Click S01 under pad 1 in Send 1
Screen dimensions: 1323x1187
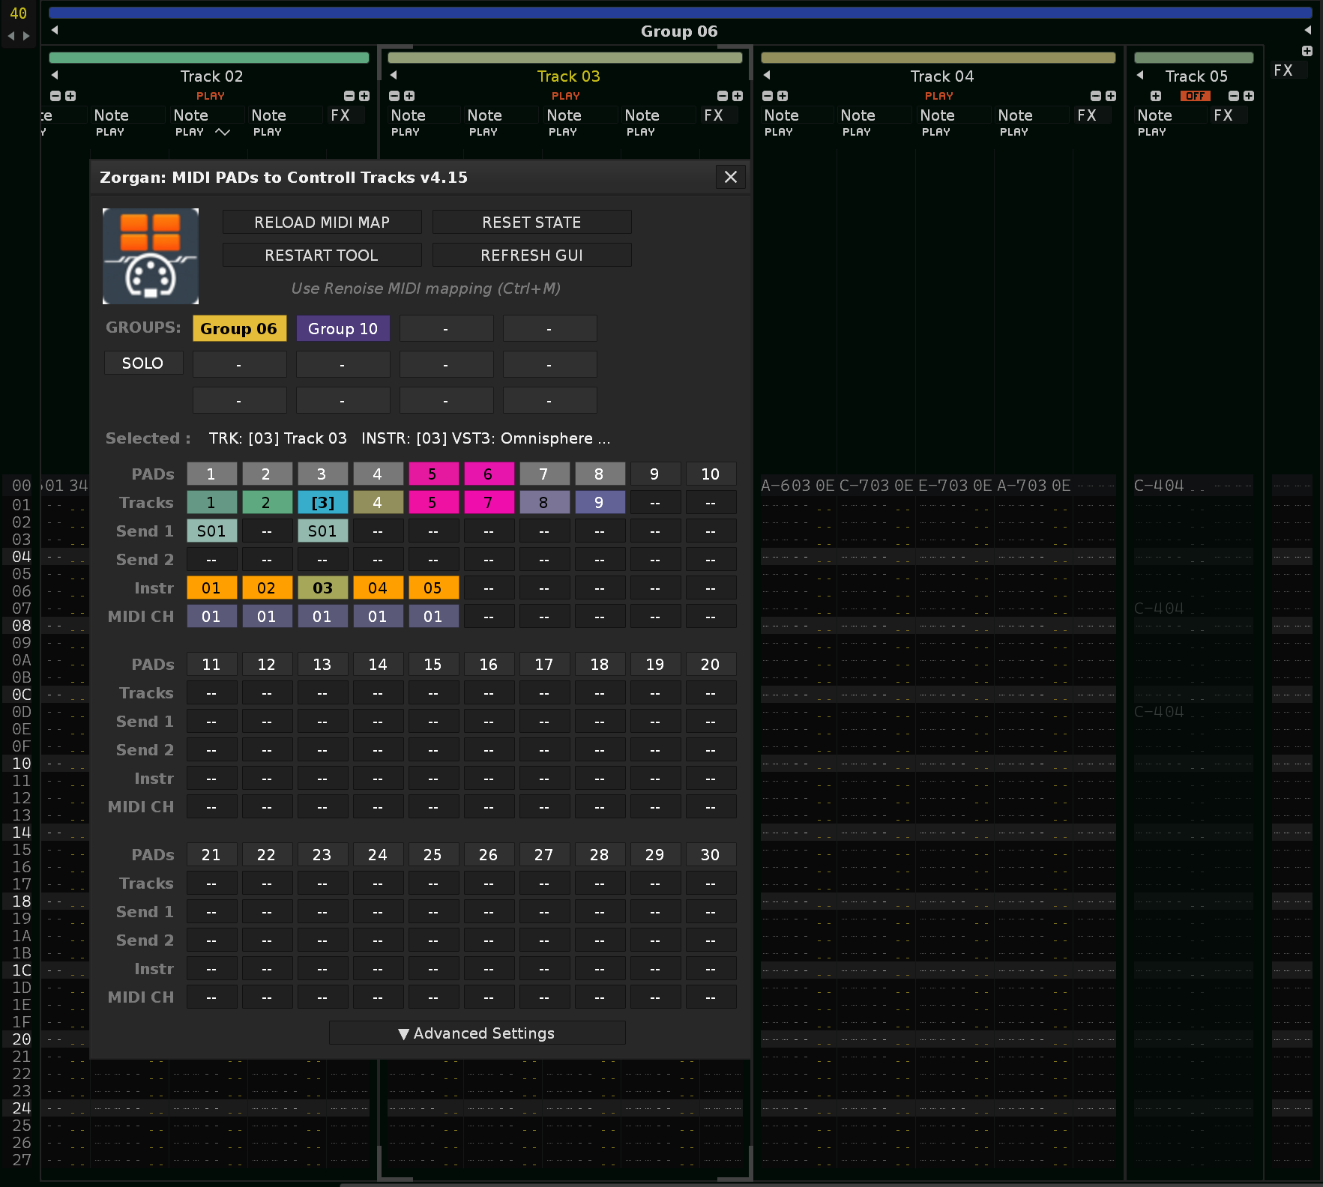click(211, 531)
